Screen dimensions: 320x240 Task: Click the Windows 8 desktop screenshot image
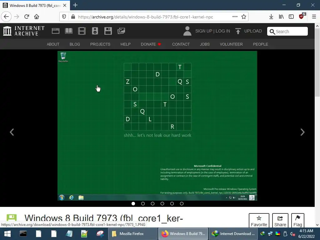click(x=157, y=126)
